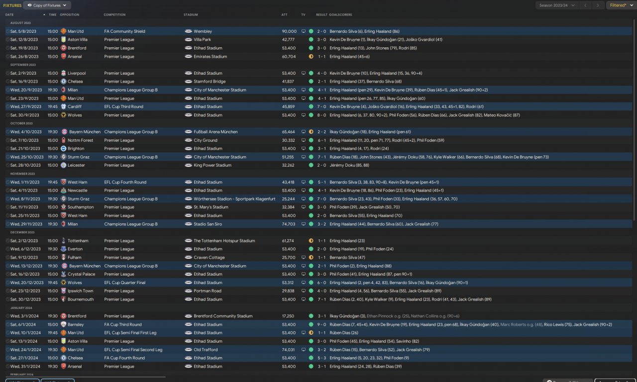Expand the Filtered options dropdown
Image resolution: width=637 pixels, height=382 pixels.
click(x=621, y=5)
